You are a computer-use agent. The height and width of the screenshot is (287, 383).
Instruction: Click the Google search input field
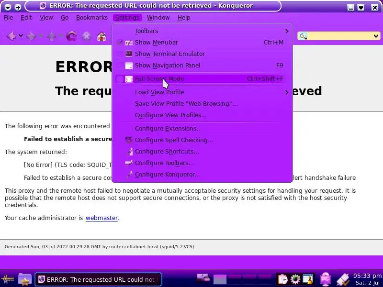(339, 36)
